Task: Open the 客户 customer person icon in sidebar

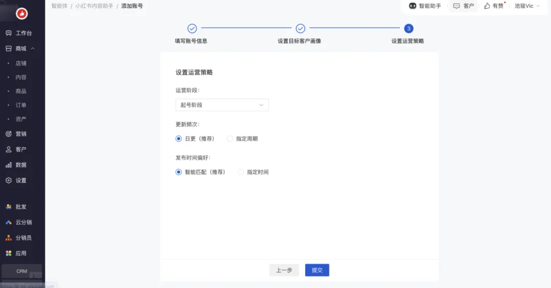Action: click(x=9, y=149)
